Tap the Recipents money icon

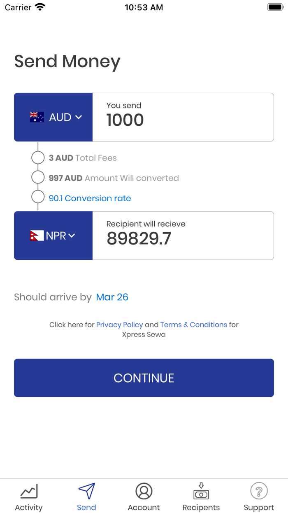coord(201,491)
